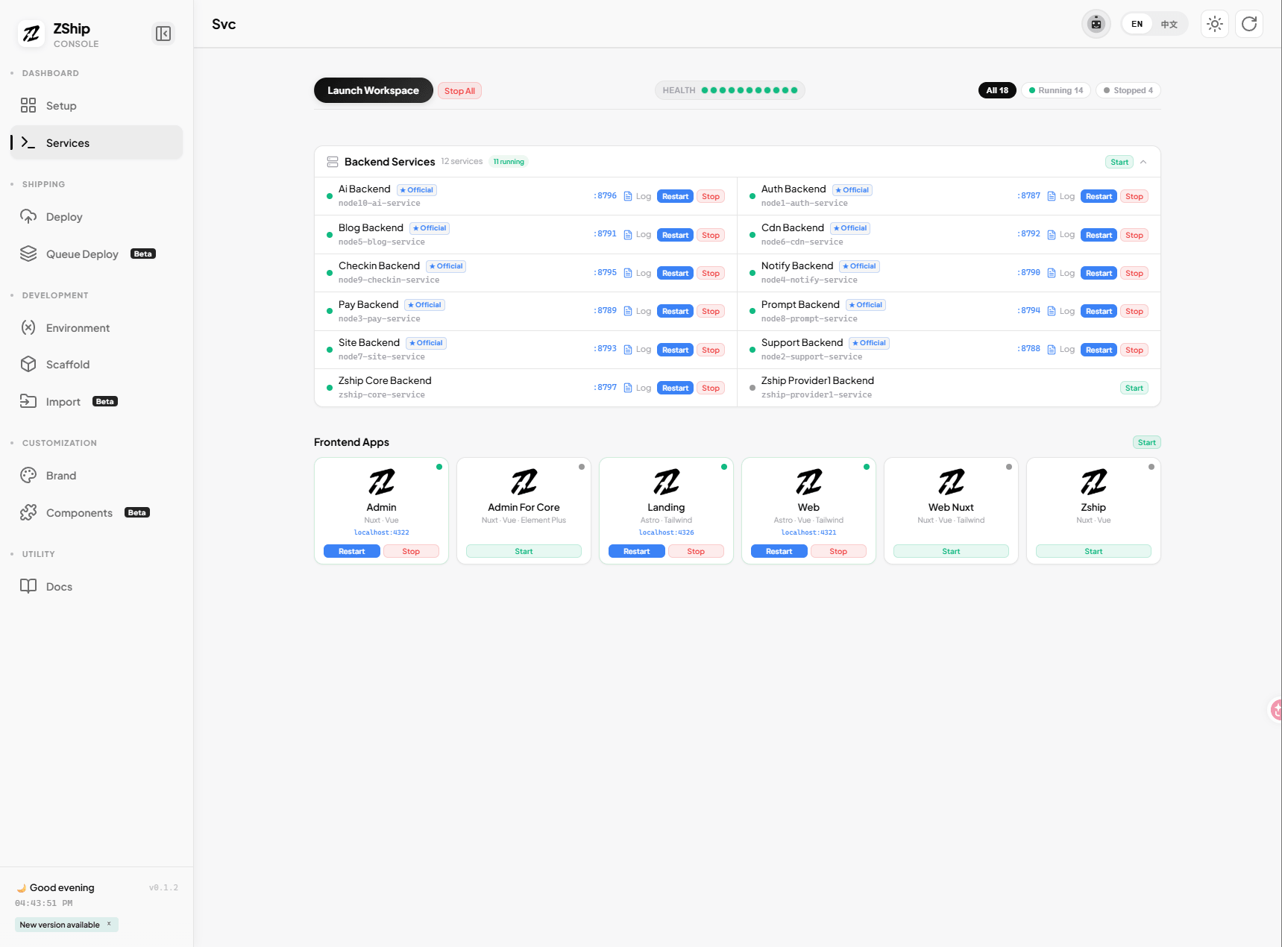Select the Queue Deploy sidebar icon
1282x947 pixels.
(x=28, y=254)
